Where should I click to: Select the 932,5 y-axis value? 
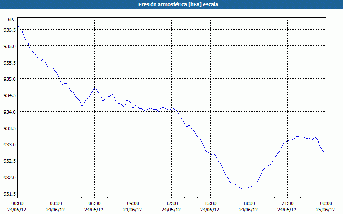9,161
